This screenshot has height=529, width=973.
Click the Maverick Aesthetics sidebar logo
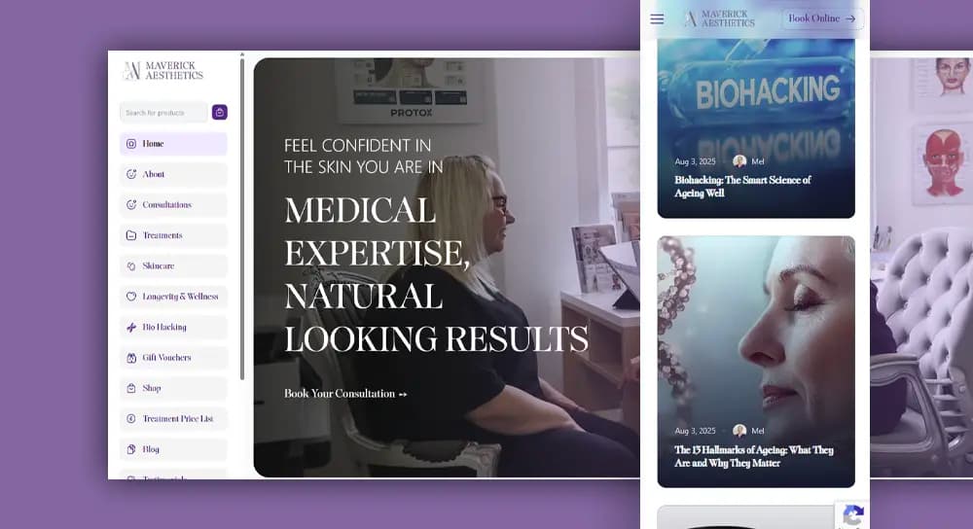163,71
